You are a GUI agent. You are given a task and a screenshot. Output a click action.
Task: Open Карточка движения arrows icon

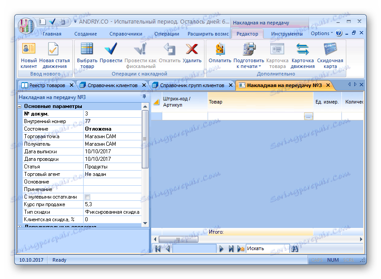click(x=302, y=48)
